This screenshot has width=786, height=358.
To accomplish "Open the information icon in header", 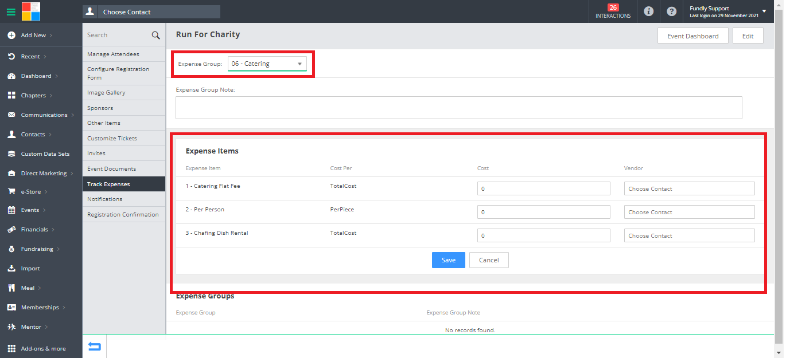I will point(649,11).
